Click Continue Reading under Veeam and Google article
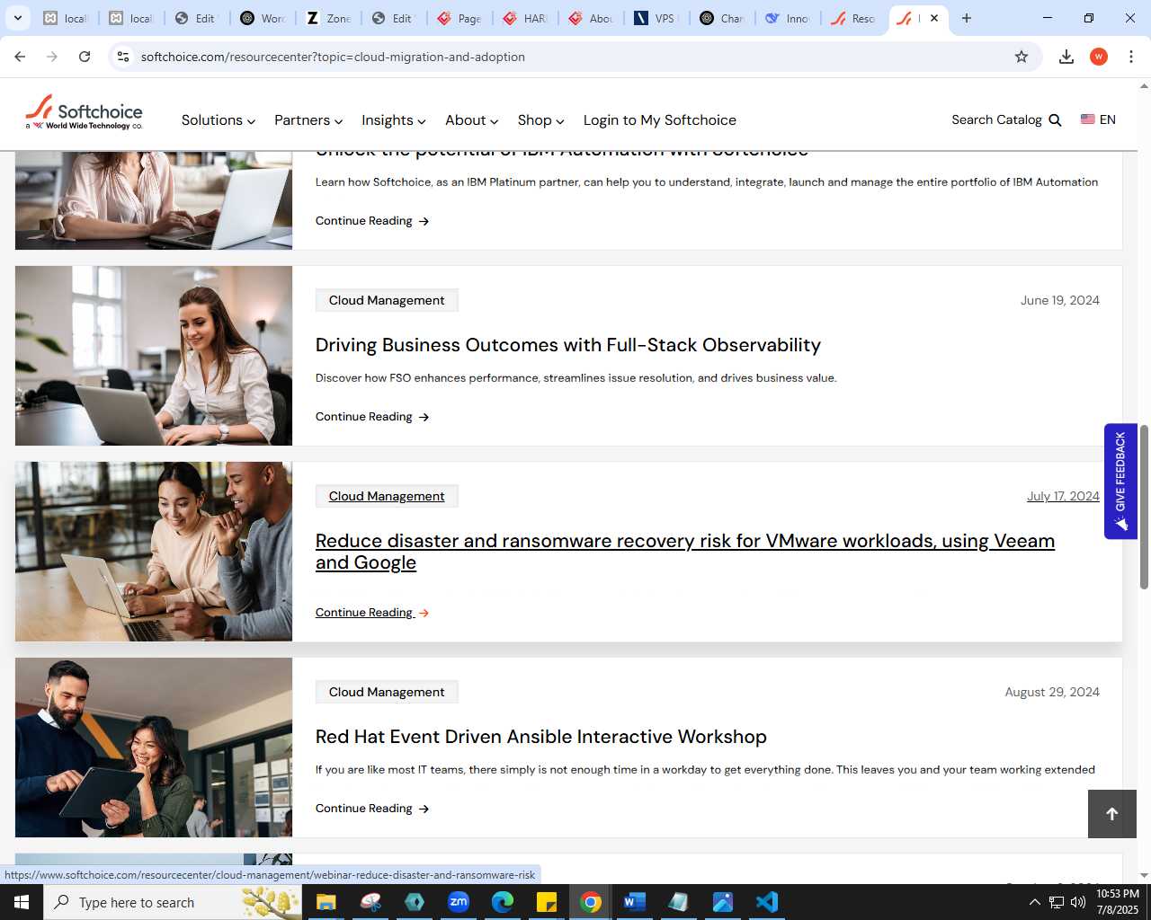The width and height of the screenshot is (1151, 920). (372, 613)
